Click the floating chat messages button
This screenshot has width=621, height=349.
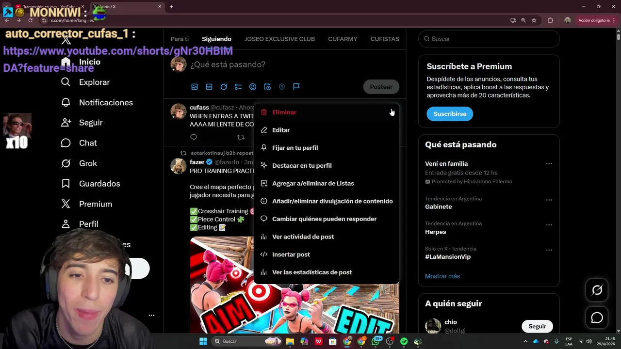[x=597, y=318]
